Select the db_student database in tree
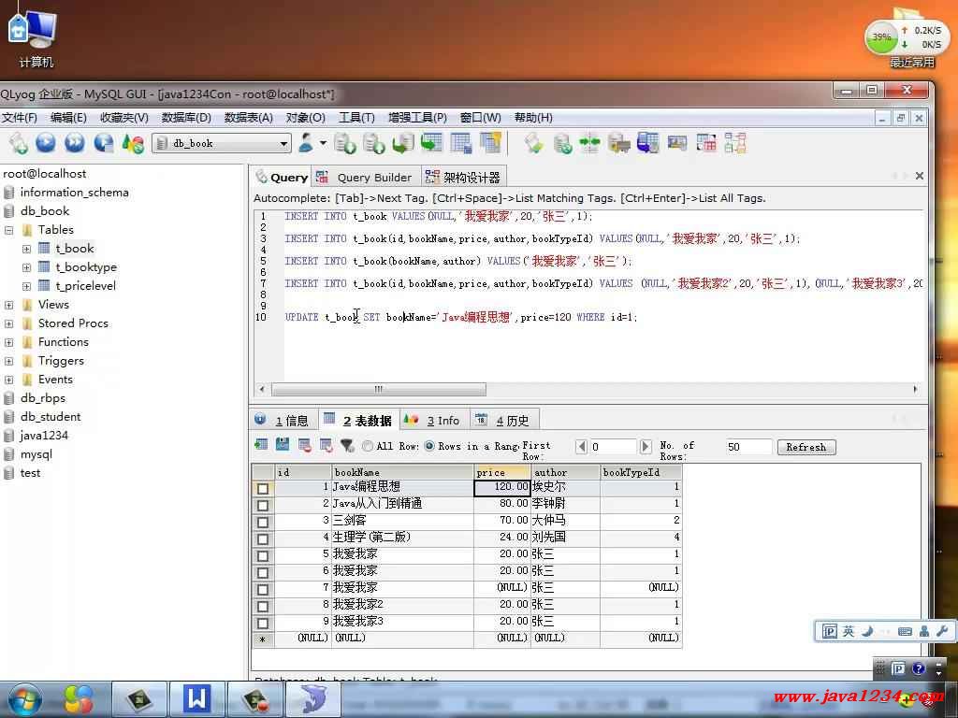Viewport: 958px width, 718px height. click(x=51, y=417)
